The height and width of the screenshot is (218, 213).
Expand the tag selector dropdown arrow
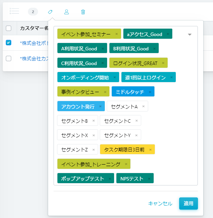tap(190, 34)
